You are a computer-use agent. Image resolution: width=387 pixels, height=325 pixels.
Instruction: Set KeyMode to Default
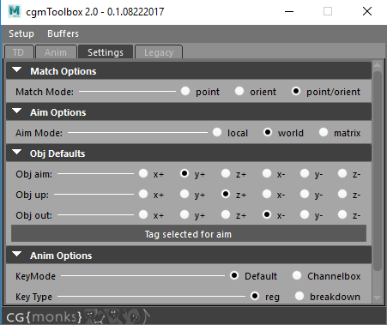point(234,275)
